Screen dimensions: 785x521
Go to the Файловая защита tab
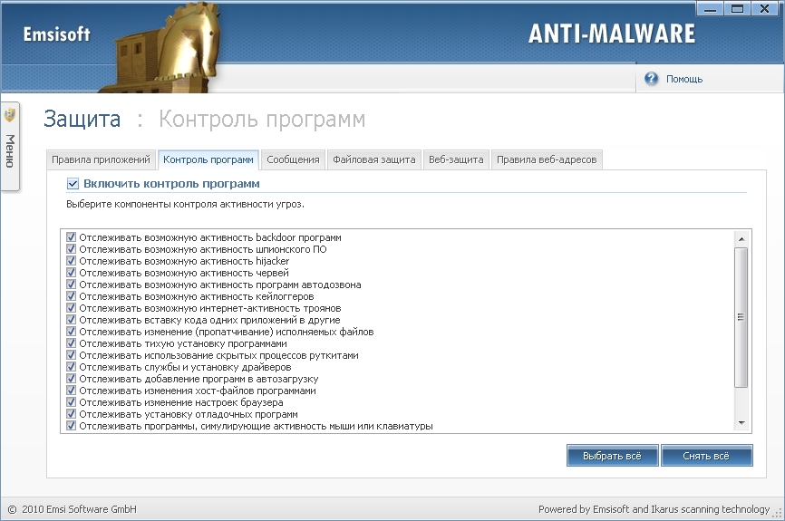pos(374,159)
